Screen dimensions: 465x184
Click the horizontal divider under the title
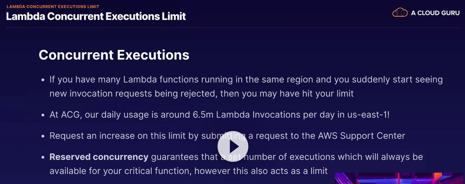coord(233,28)
